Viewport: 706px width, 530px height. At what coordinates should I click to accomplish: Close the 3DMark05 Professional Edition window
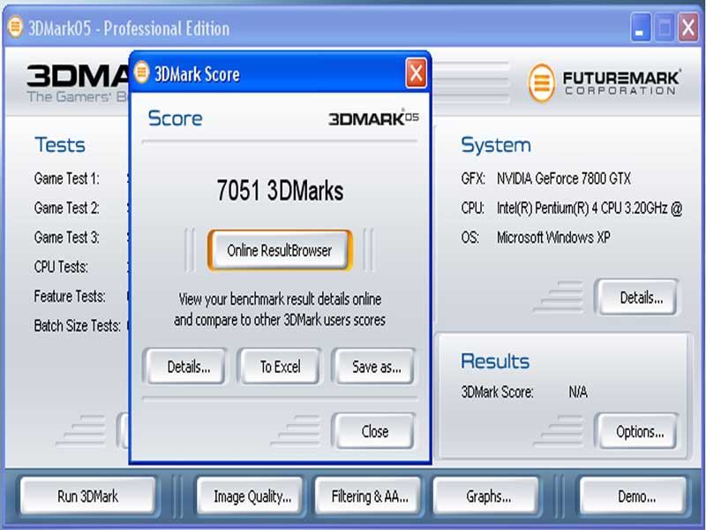click(x=688, y=27)
